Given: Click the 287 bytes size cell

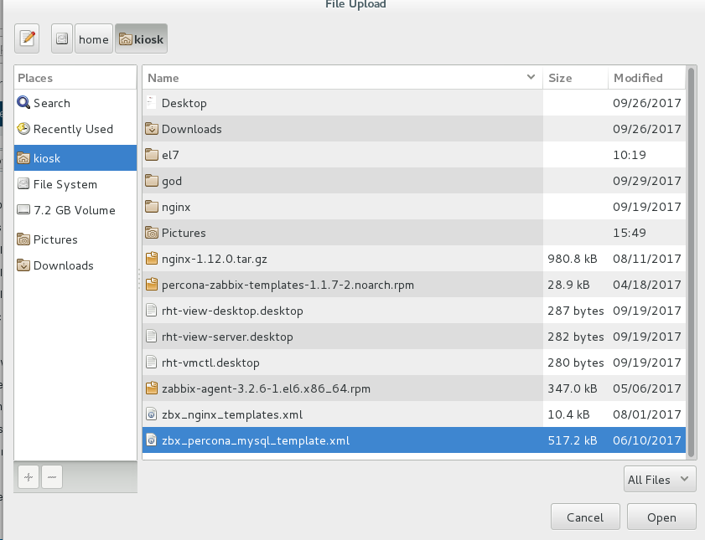Looking at the screenshot, I should 576,311.
